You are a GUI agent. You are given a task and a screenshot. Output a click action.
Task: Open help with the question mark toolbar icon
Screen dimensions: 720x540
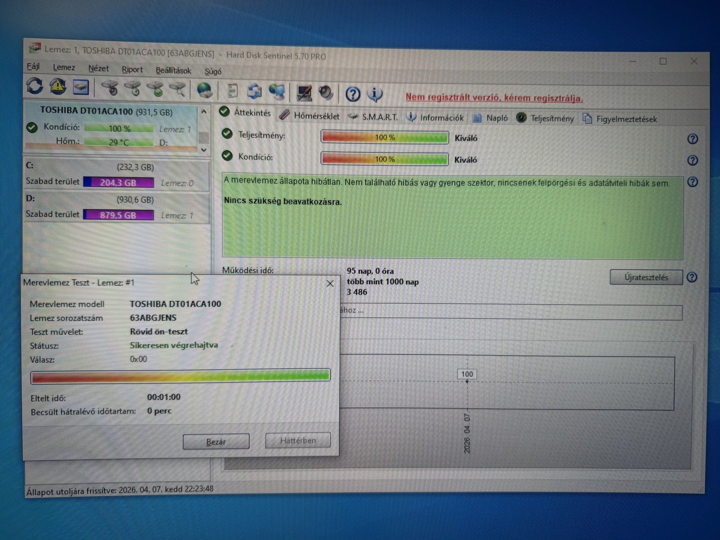point(353,94)
